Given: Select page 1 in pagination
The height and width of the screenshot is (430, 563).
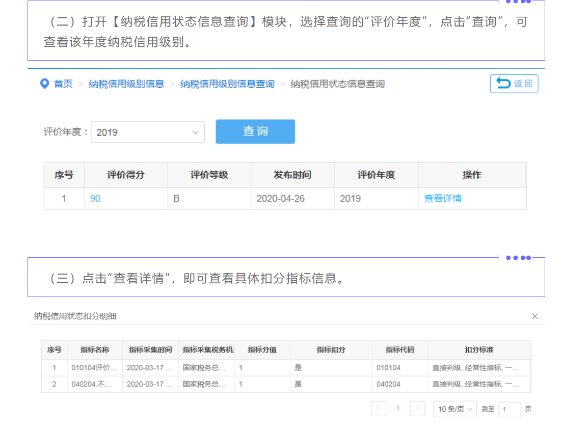Looking at the screenshot, I should (x=398, y=408).
